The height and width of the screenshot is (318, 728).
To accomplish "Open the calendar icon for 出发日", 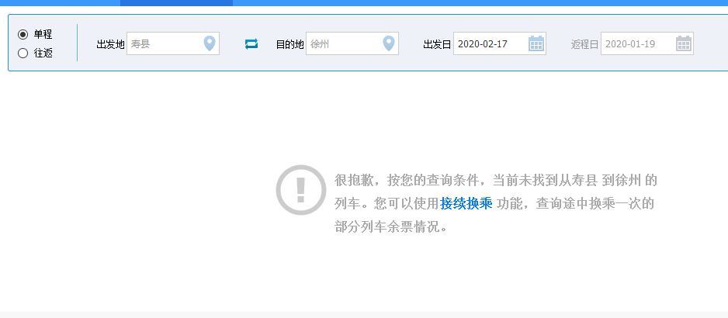I will click(x=536, y=43).
